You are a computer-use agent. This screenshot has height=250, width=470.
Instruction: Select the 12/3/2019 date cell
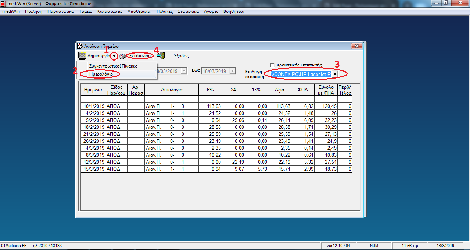coord(93,162)
